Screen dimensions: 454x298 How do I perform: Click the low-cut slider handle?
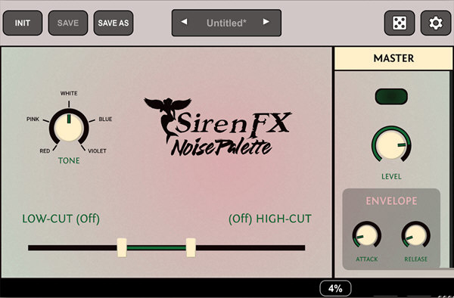pos(122,247)
